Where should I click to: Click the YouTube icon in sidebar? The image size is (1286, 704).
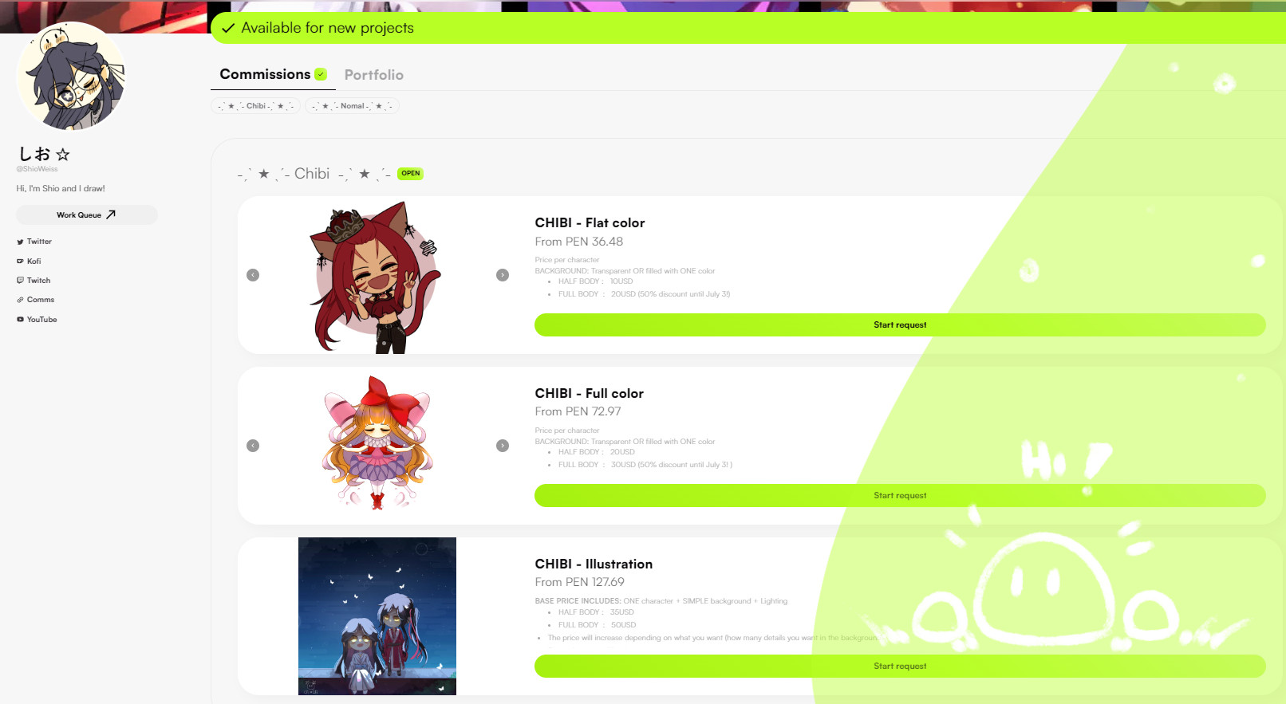pos(20,320)
